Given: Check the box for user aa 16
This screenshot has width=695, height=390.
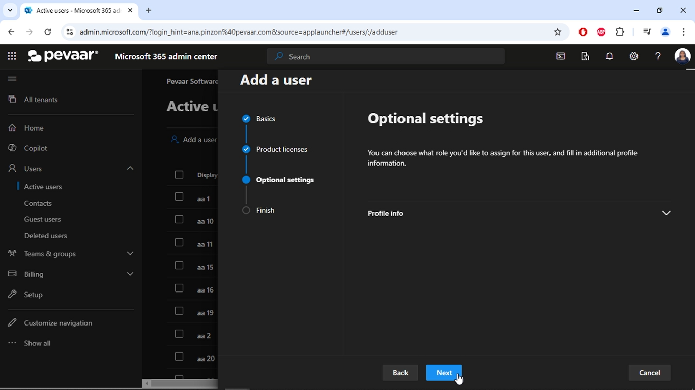Looking at the screenshot, I should pyautogui.click(x=179, y=288).
